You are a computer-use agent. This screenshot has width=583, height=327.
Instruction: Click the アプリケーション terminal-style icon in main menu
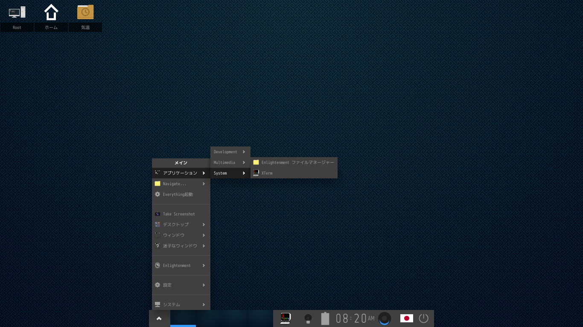[x=157, y=173]
